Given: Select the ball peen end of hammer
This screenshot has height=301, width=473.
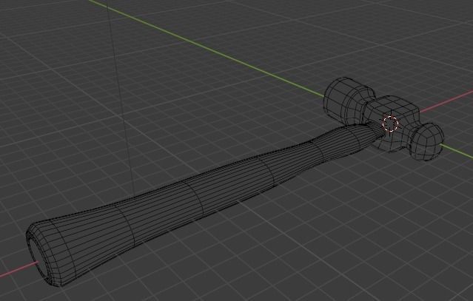Looking at the screenshot, I should 427,141.
